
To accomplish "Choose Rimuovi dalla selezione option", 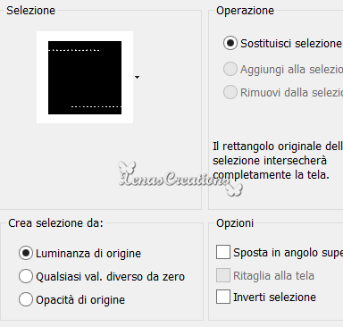I will [230, 92].
